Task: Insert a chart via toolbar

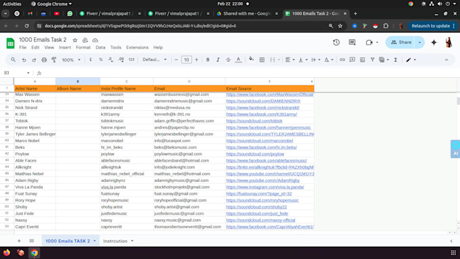Action: click(x=363, y=60)
